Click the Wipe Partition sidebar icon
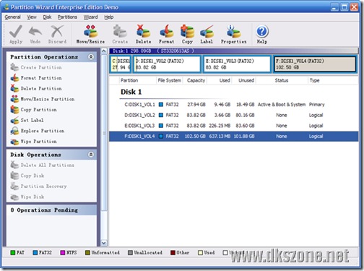The image size is (364, 271). click(14, 142)
